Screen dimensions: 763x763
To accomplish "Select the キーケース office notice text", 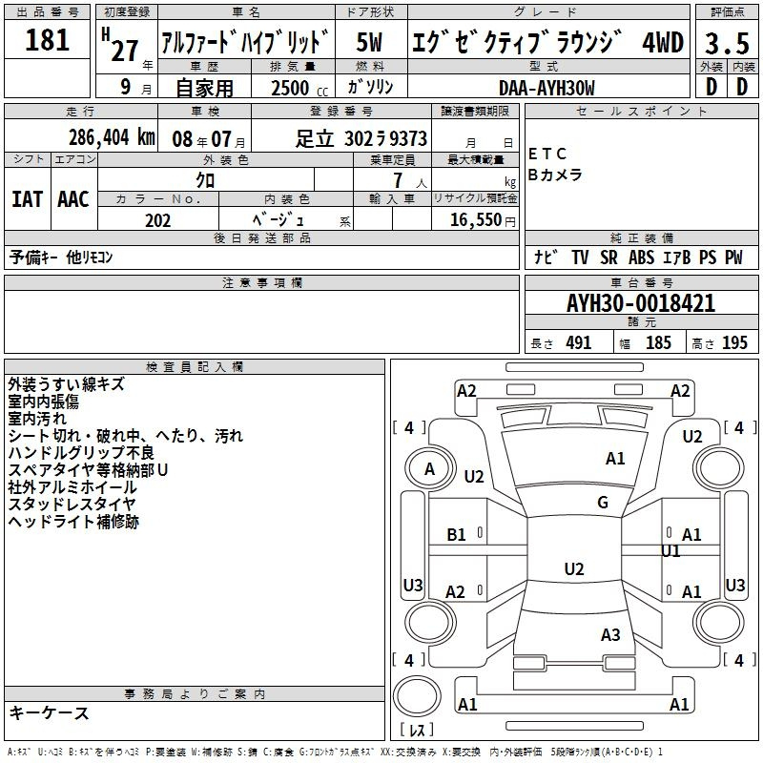I will (50, 713).
